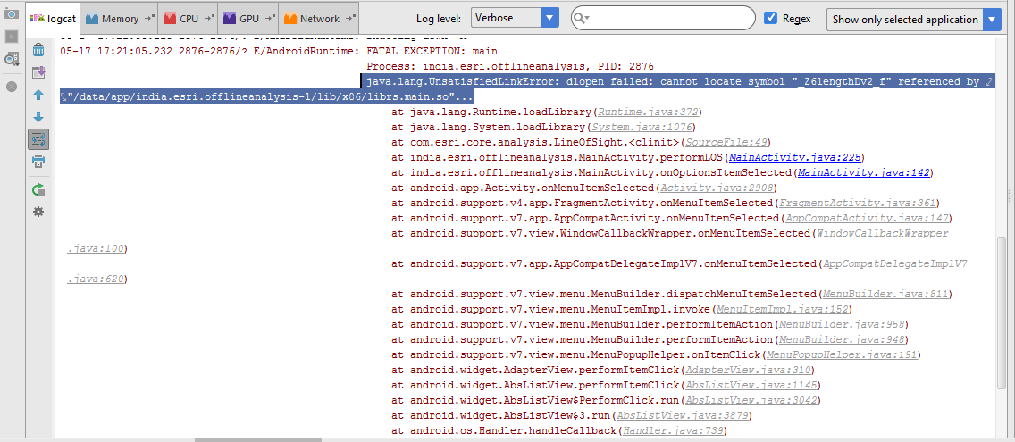1015x442 pixels.
Task: Open the AbsListView.java:3042 link
Action: pyautogui.click(x=753, y=401)
